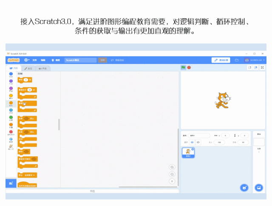Click the sprite size field 100
This screenshot has height=206, width=272.
click(219, 143)
